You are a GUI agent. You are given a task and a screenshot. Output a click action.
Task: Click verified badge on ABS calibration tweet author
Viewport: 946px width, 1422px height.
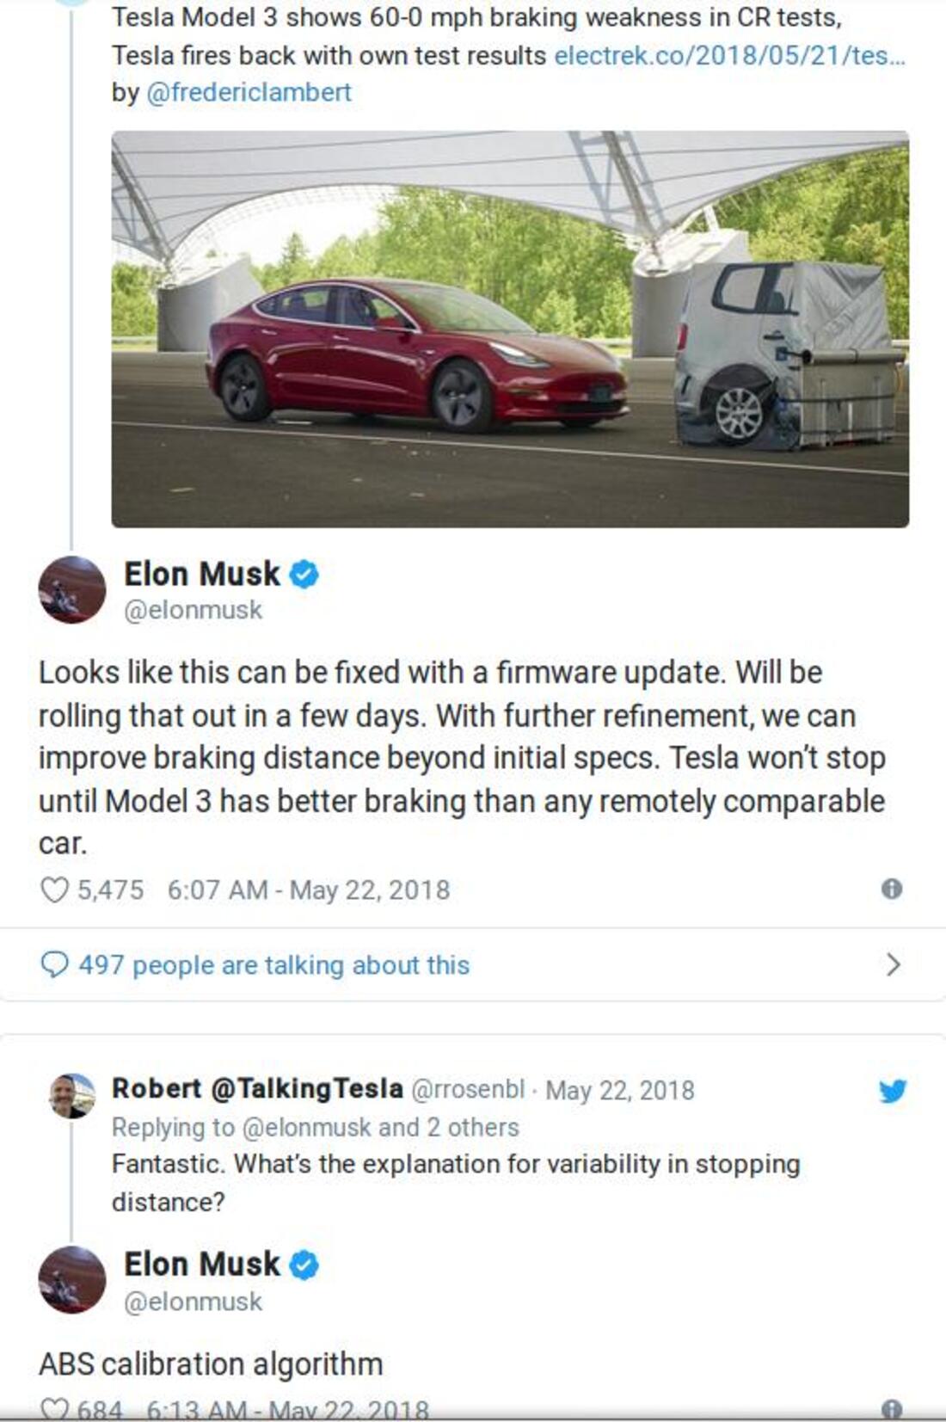click(x=304, y=1265)
